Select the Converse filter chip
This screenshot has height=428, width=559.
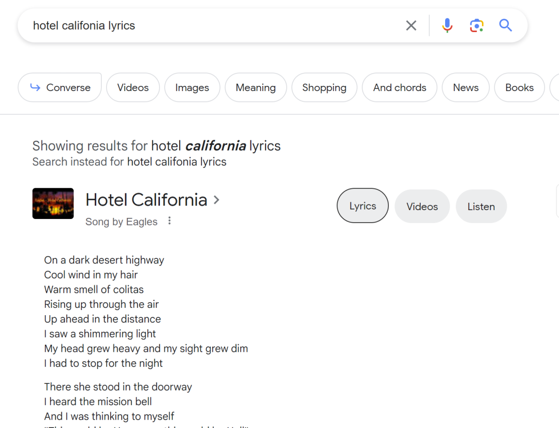60,87
